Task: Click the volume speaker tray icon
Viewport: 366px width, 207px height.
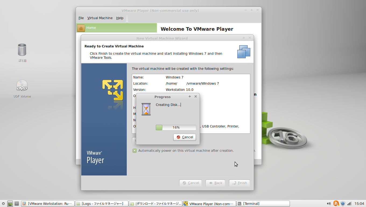Action: coord(329,204)
